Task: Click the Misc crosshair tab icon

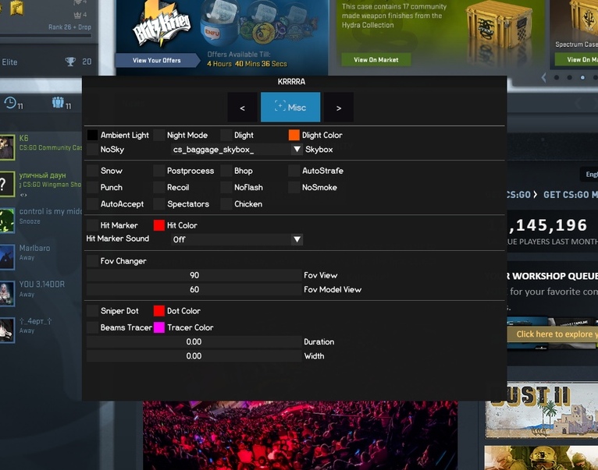Action: 279,108
